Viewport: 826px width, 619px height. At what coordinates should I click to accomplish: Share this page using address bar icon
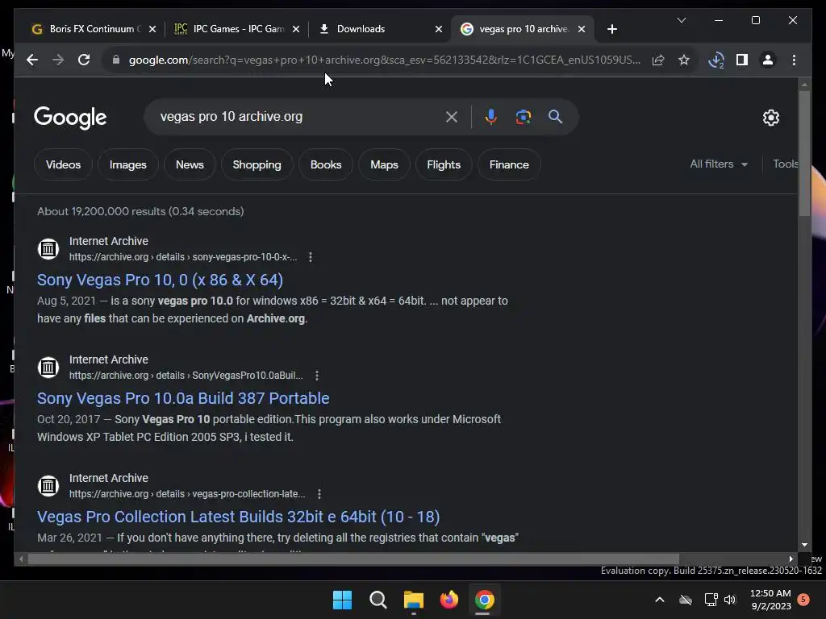[658, 60]
